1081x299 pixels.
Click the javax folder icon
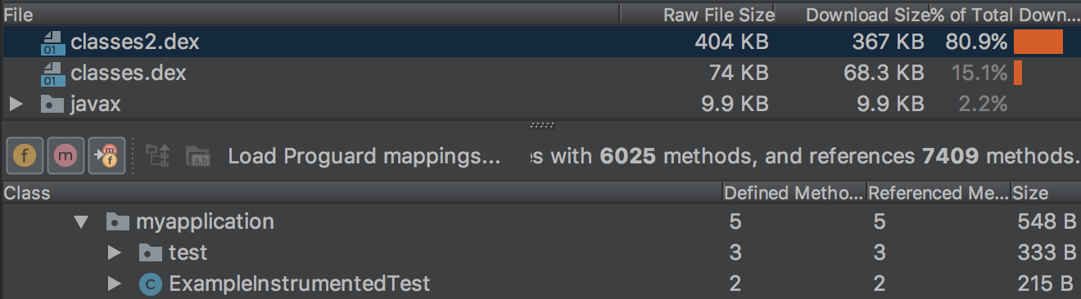(52, 105)
